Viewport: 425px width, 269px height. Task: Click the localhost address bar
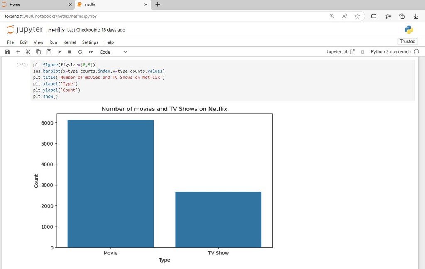(x=163, y=16)
